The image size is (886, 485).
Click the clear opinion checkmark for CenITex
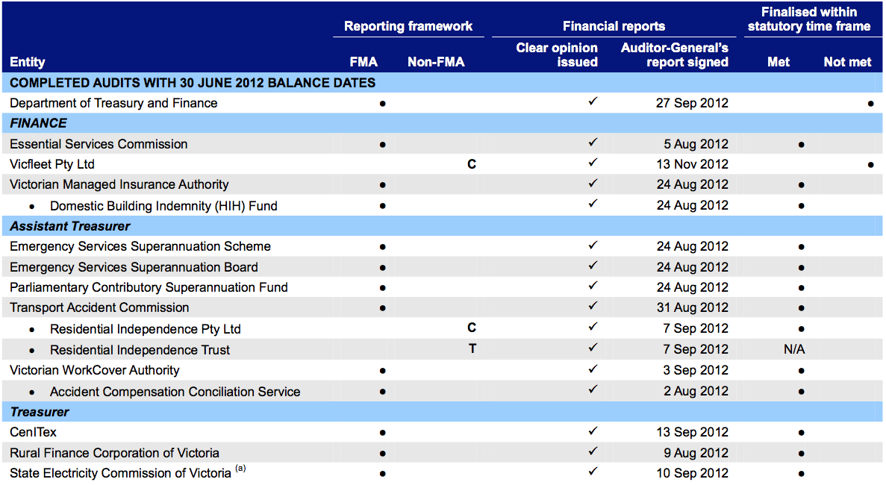coord(593,431)
